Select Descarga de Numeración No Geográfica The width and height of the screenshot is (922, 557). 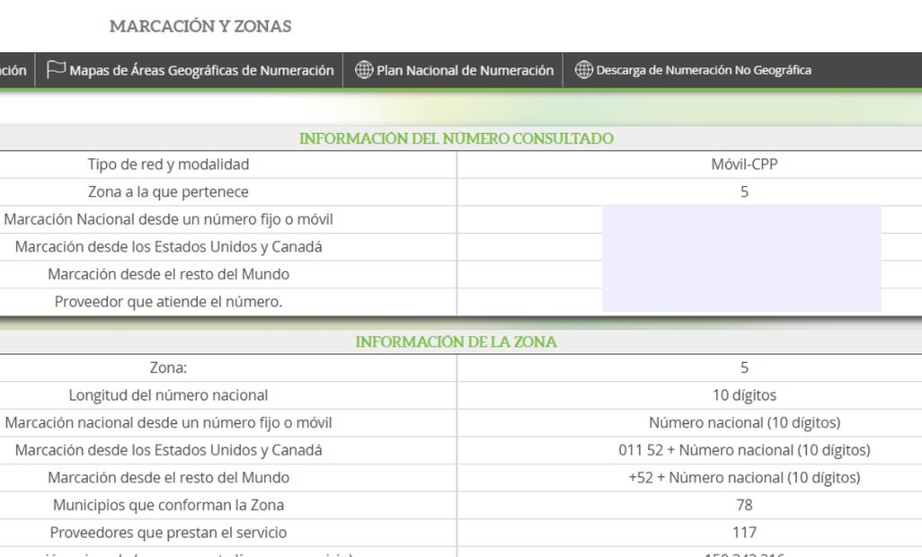pyautogui.click(x=703, y=70)
